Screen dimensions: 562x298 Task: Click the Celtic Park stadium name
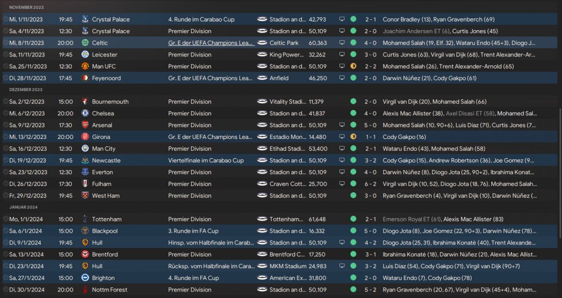[284, 43]
